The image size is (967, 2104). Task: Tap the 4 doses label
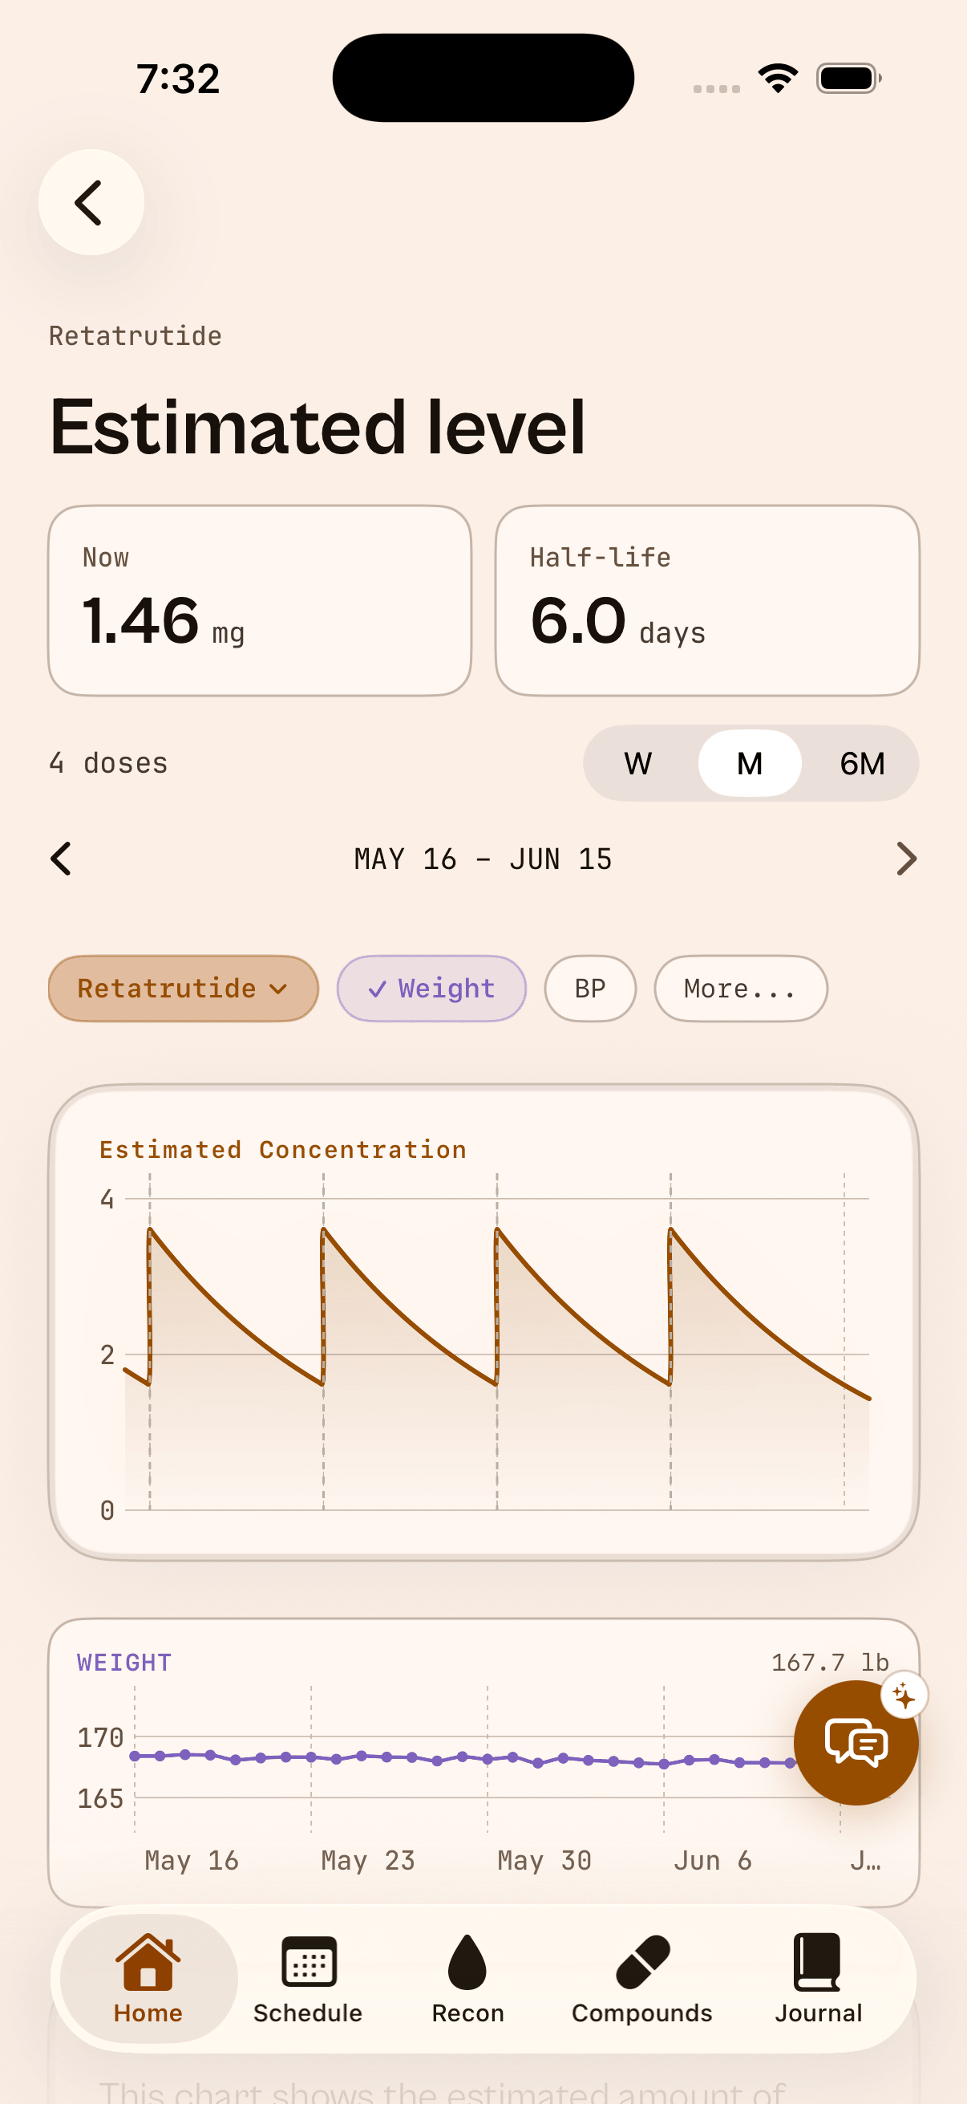(x=108, y=763)
